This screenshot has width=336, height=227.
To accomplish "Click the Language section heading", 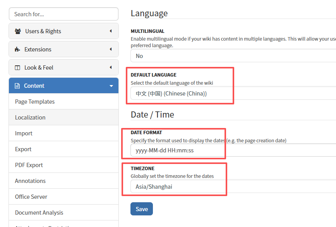I will tap(149, 13).
